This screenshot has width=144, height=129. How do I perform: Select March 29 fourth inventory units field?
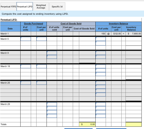coord(101,116)
